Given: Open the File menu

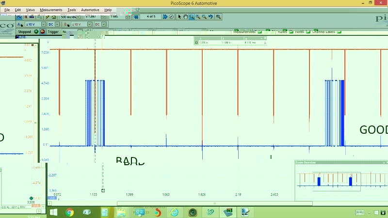Looking at the screenshot, I should 7,10.
